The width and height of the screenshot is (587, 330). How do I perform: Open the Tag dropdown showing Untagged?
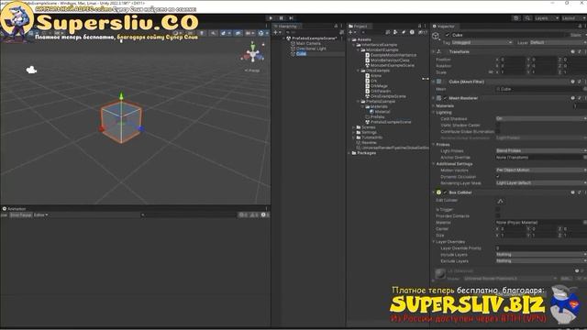click(482, 43)
